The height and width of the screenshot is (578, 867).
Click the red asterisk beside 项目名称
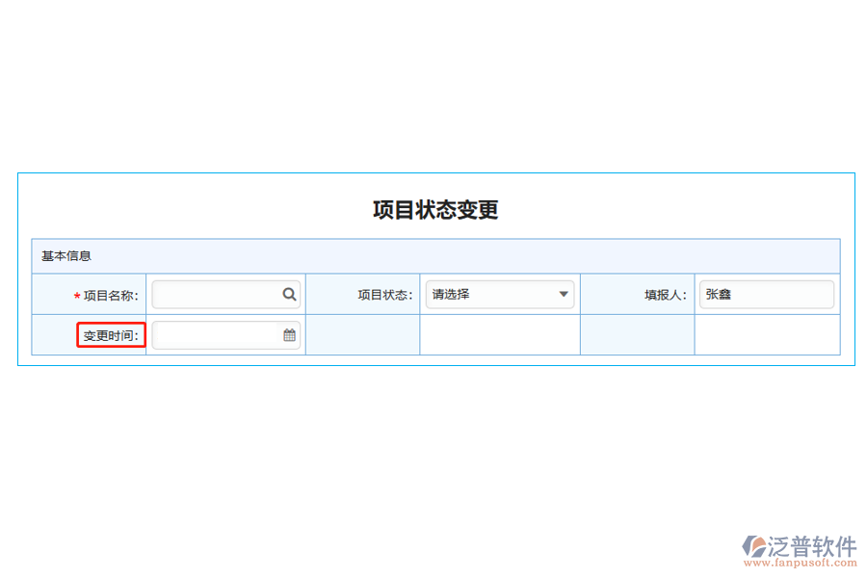[78, 294]
